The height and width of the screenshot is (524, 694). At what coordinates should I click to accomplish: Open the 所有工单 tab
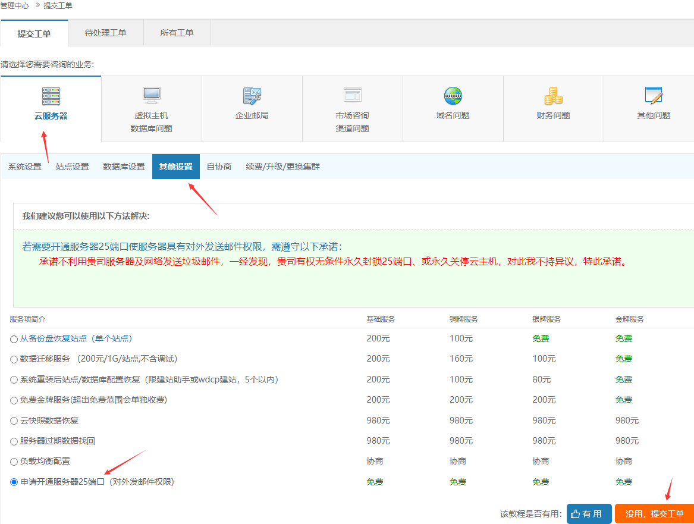tap(177, 33)
